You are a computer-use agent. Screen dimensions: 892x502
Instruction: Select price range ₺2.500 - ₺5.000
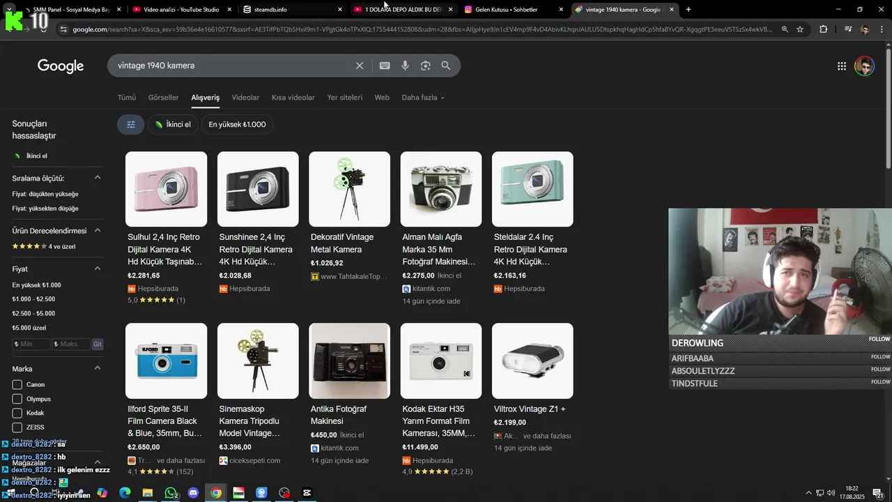tap(33, 314)
